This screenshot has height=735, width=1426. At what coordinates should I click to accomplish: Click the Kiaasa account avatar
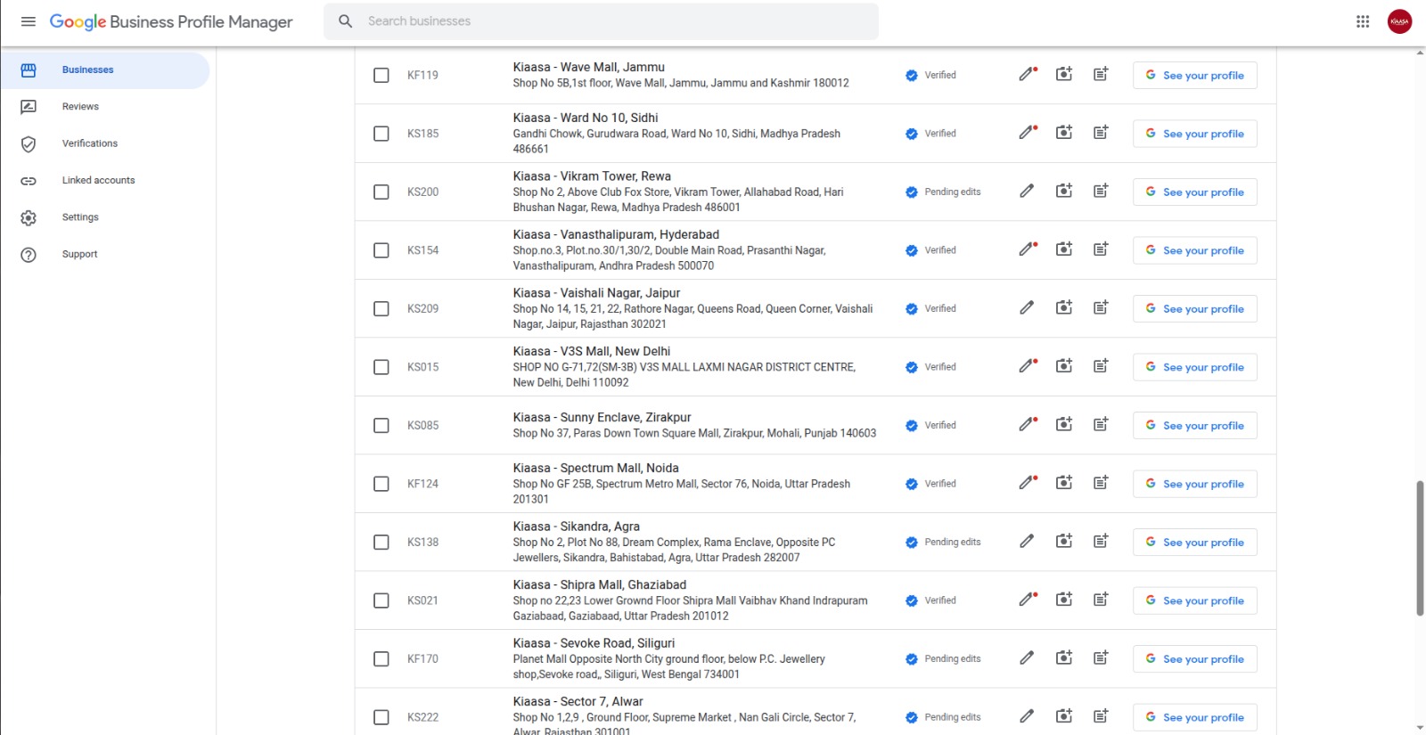click(x=1399, y=21)
